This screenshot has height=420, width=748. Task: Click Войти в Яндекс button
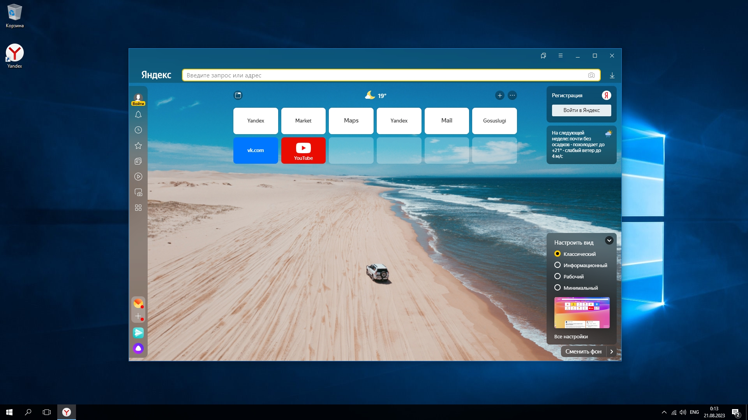point(581,110)
